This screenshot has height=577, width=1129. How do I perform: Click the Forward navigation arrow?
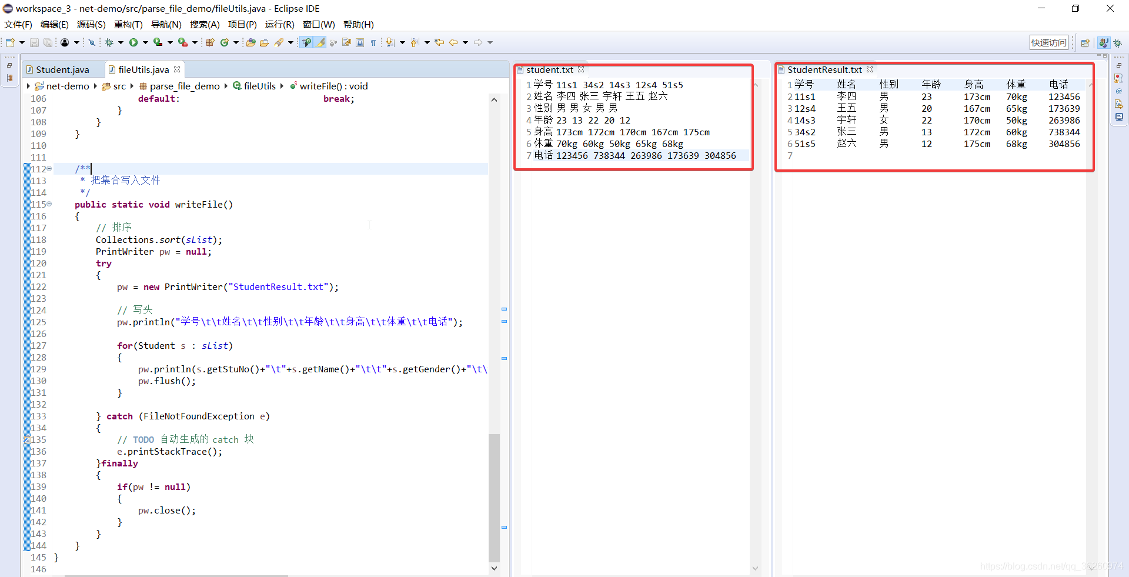pos(478,42)
